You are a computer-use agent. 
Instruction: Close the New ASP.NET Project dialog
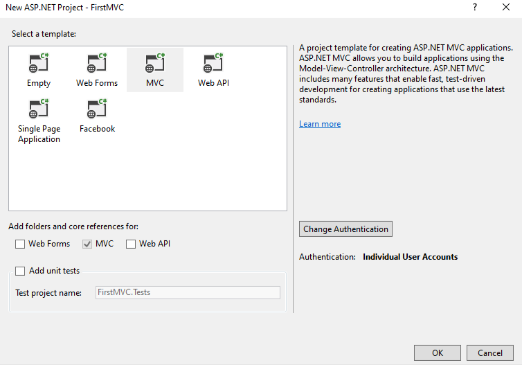pos(506,8)
